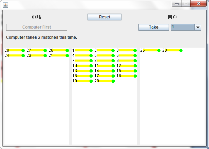209x149 pixels.
Task: Select match number 25 in user pile
Action: 150,50
